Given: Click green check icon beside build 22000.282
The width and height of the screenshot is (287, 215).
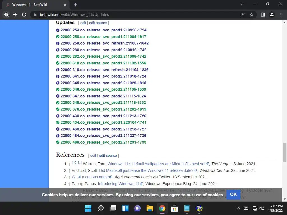Looking at the screenshot, I should click(x=58, y=57).
